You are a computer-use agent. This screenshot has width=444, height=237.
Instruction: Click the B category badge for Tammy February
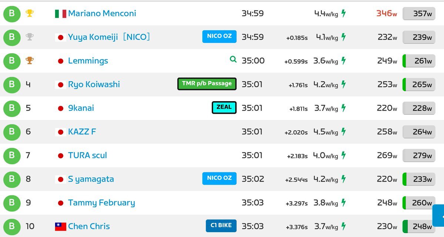(12, 203)
